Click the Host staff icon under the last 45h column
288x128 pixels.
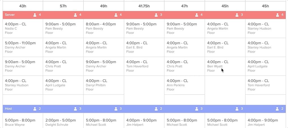click(x=277, y=109)
